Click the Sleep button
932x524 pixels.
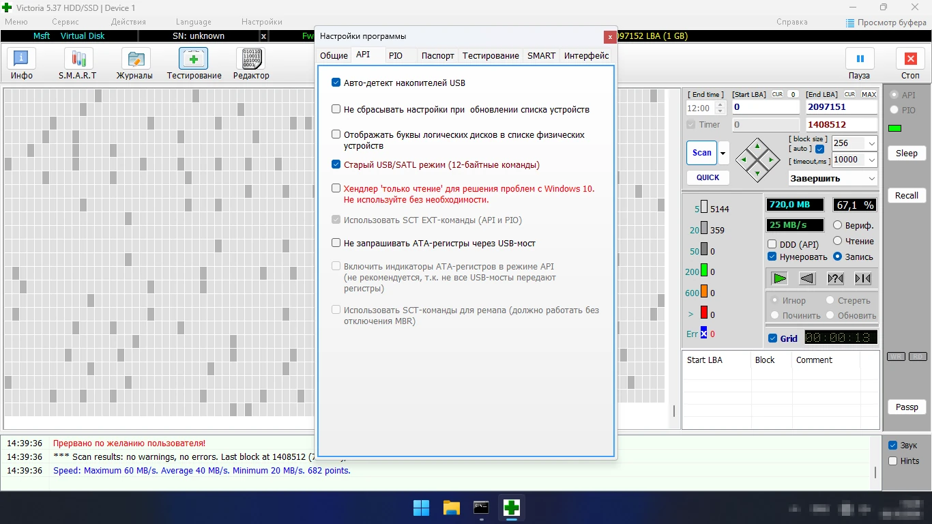tap(907, 154)
